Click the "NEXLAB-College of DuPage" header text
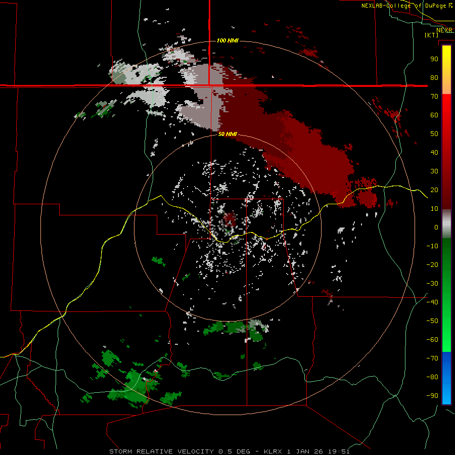This screenshot has height=455, width=455. click(403, 6)
